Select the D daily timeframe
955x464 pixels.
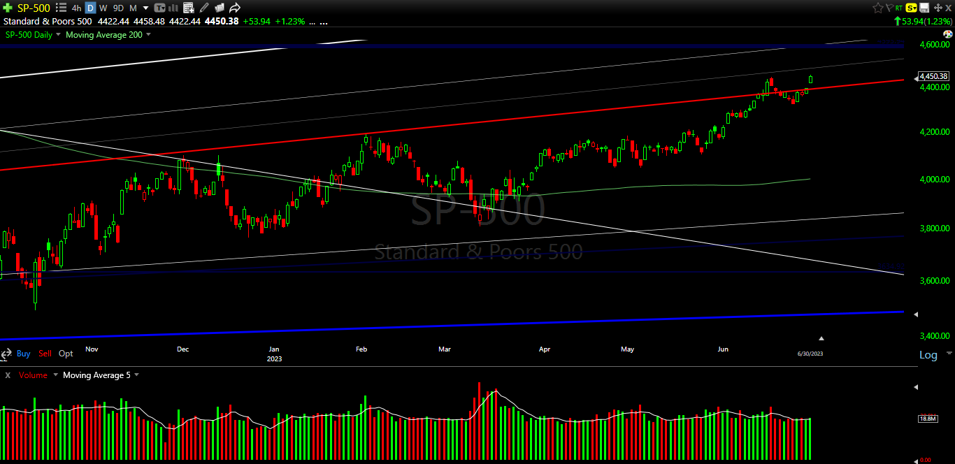coord(90,8)
